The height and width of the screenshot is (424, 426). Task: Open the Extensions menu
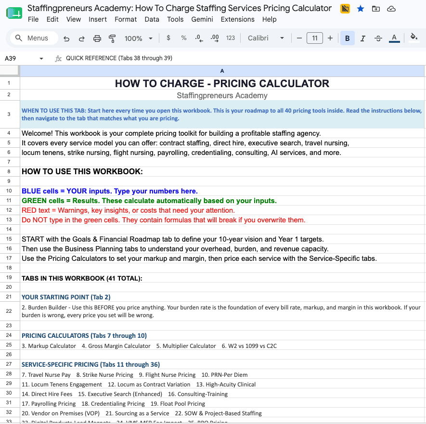(x=237, y=19)
